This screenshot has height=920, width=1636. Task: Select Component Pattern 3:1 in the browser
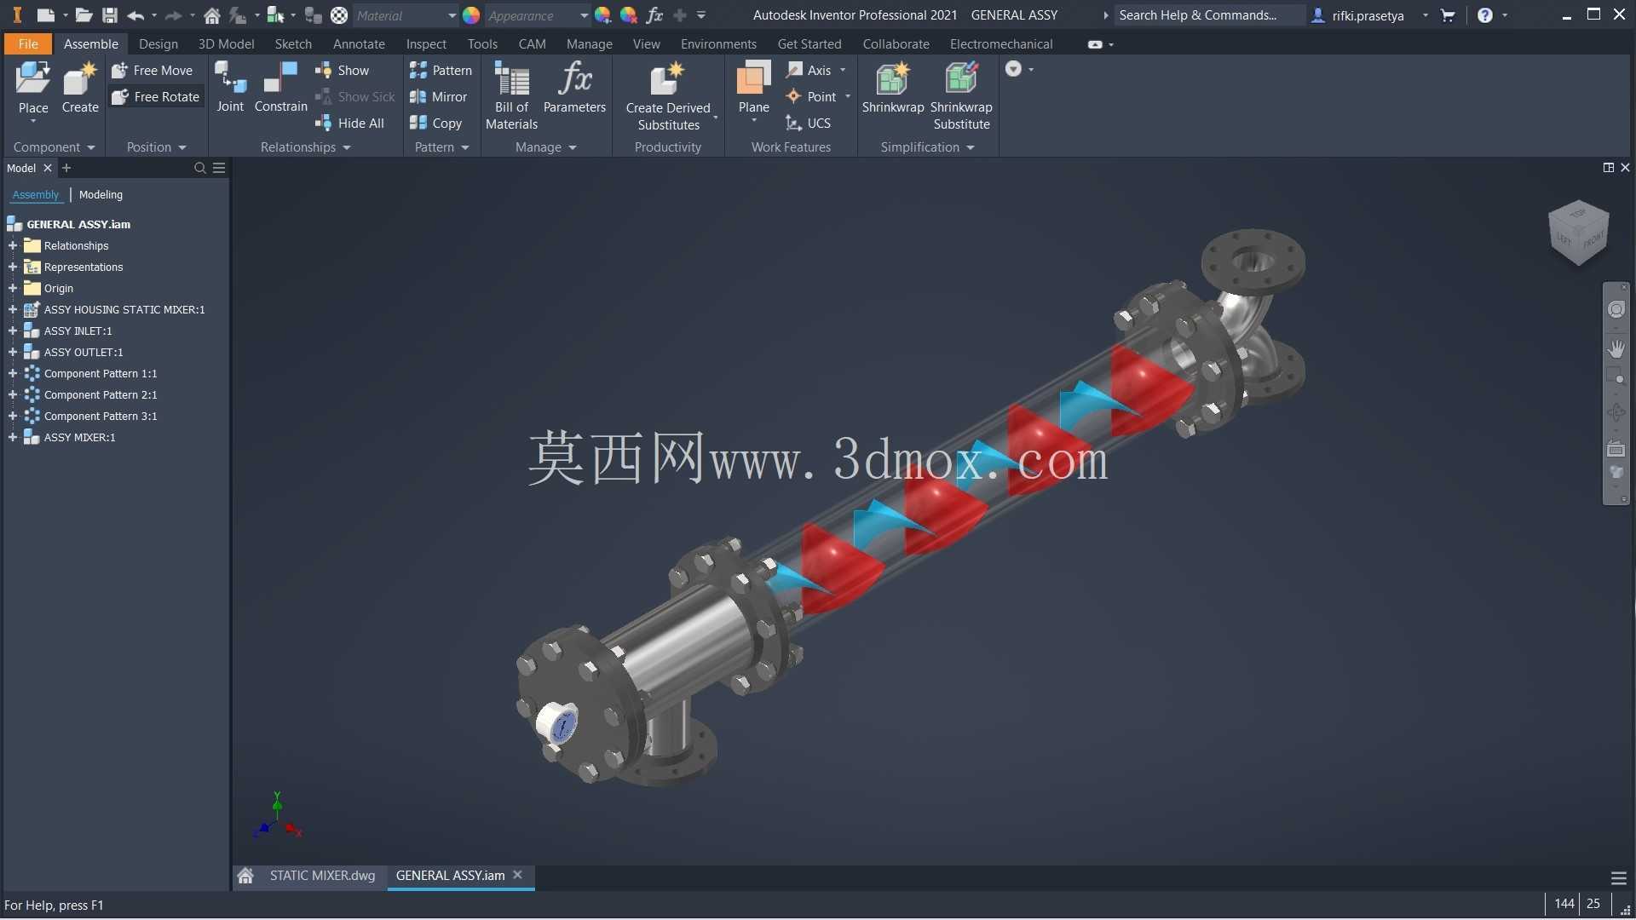coord(101,416)
